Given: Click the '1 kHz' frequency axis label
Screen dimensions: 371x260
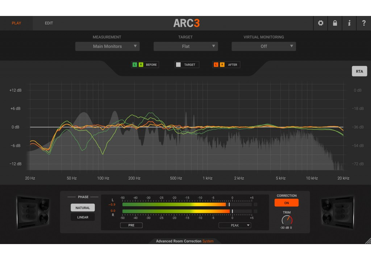Looking at the screenshot, I should [208, 178].
